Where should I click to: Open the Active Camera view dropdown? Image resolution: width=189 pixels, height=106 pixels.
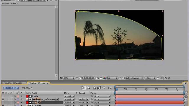(x=135, y=78)
